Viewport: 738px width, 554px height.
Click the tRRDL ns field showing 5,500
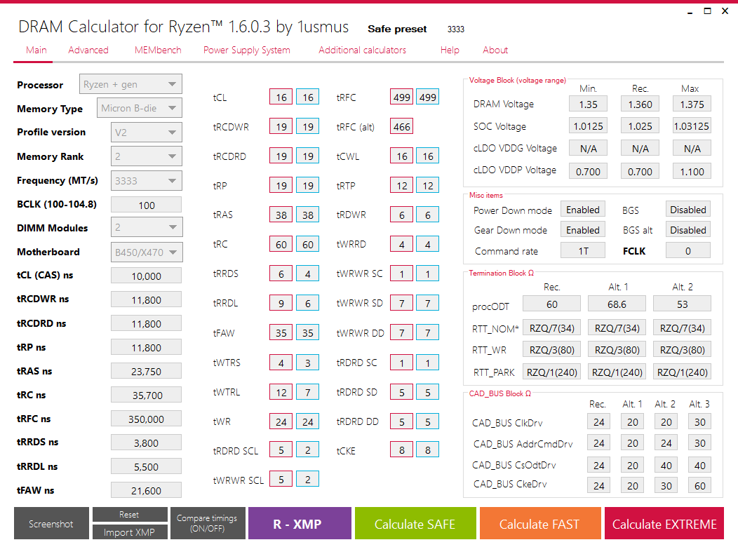point(147,467)
